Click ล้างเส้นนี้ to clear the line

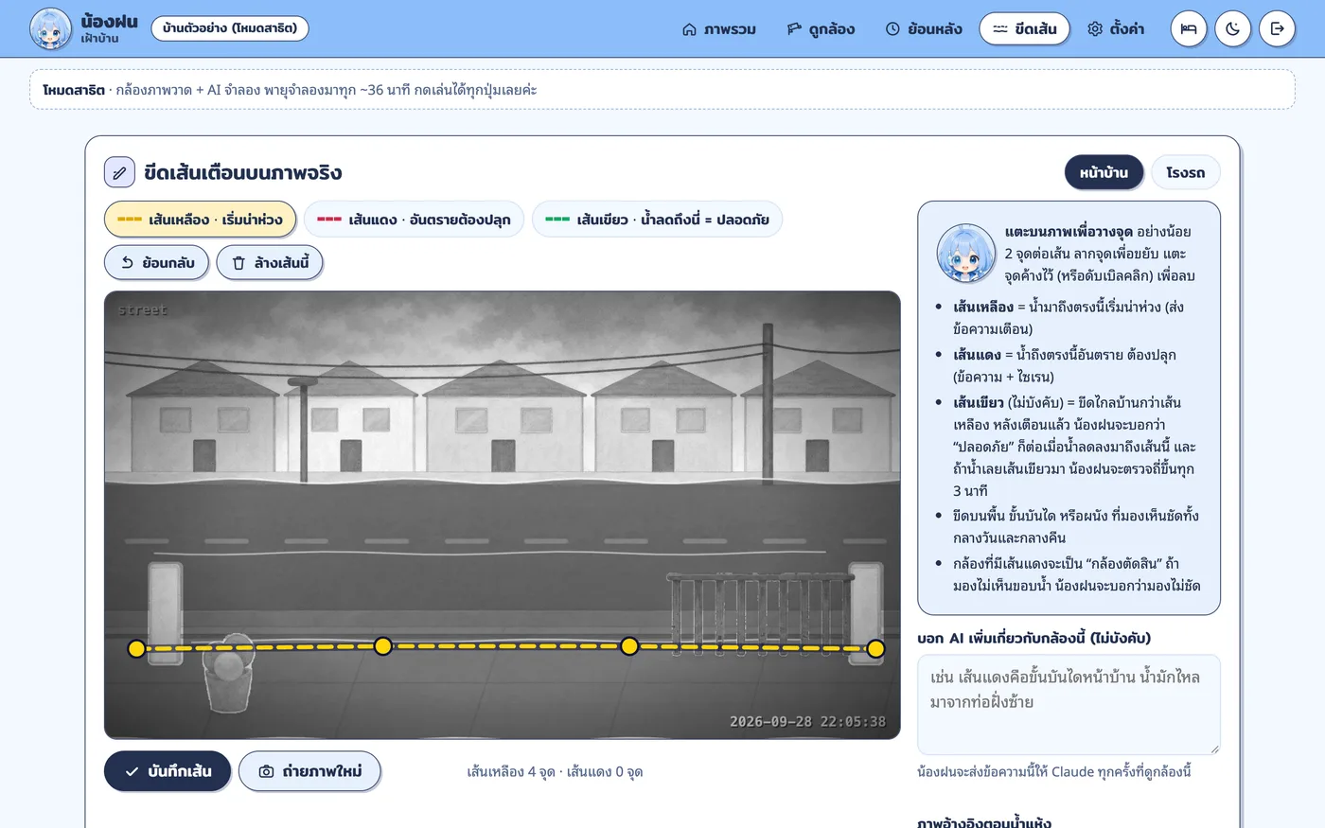[x=270, y=263]
